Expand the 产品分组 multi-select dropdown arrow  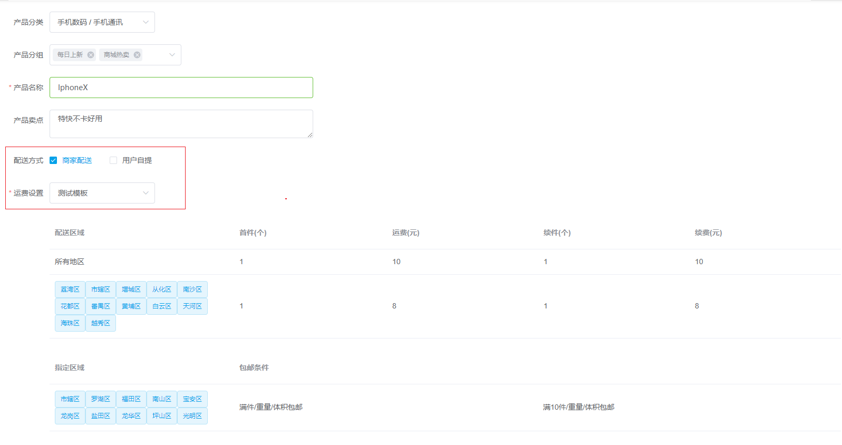[x=172, y=55]
